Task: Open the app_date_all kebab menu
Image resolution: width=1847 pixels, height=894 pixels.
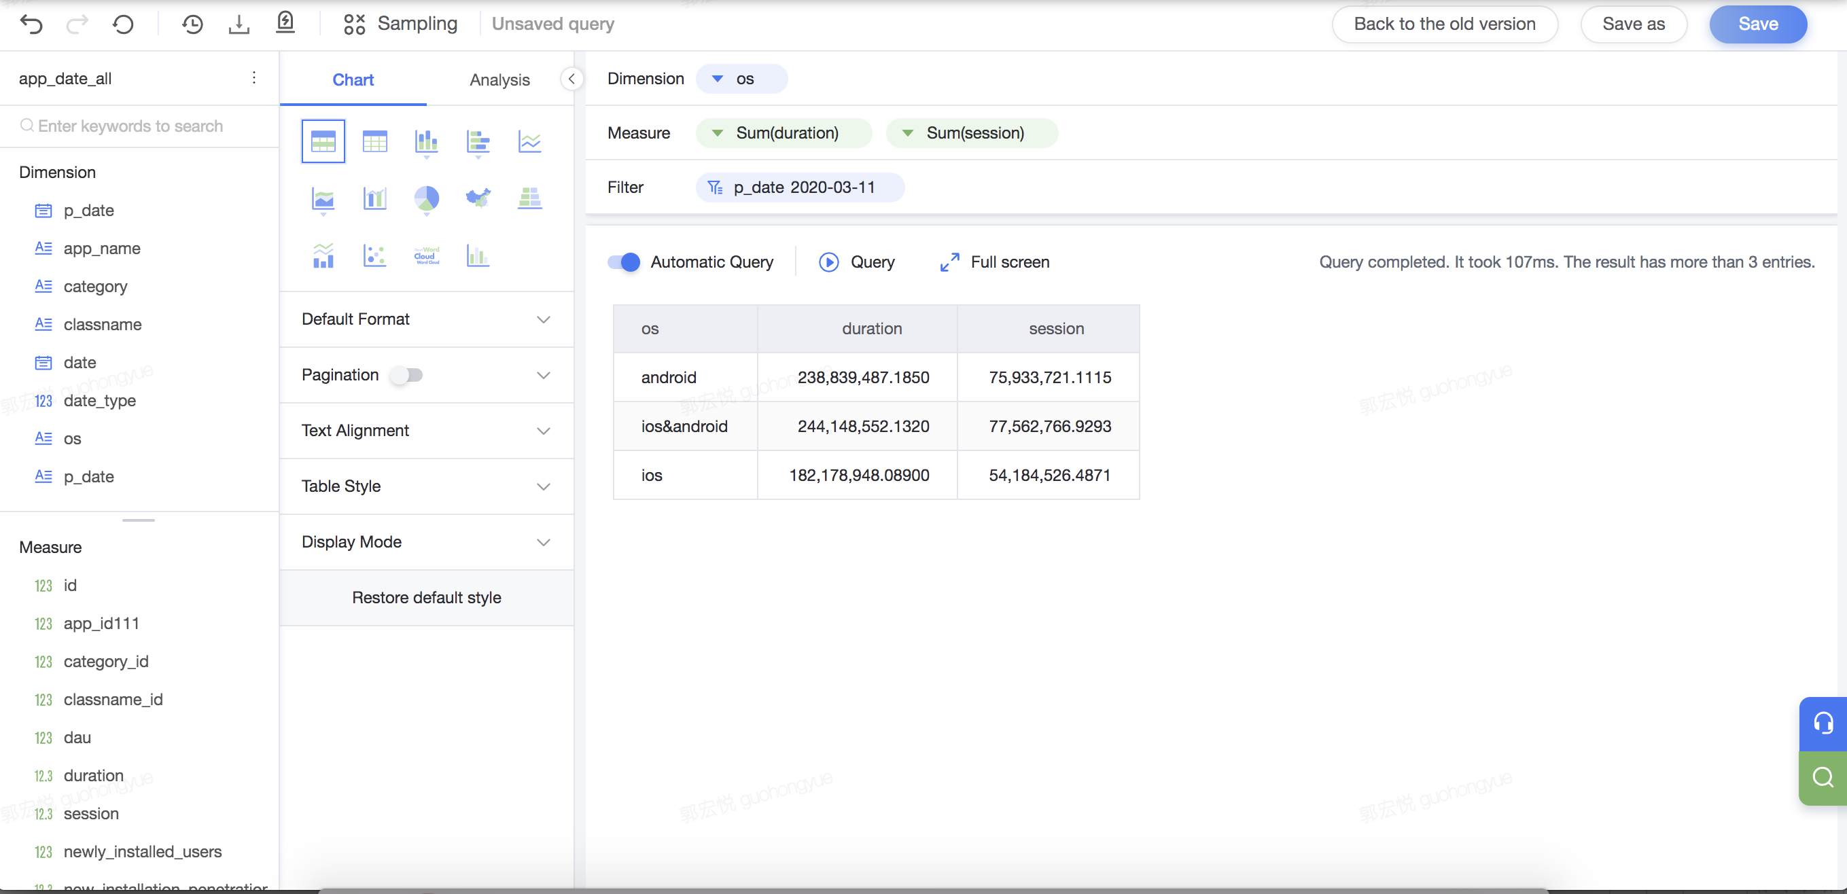Action: click(x=254, y=77)
